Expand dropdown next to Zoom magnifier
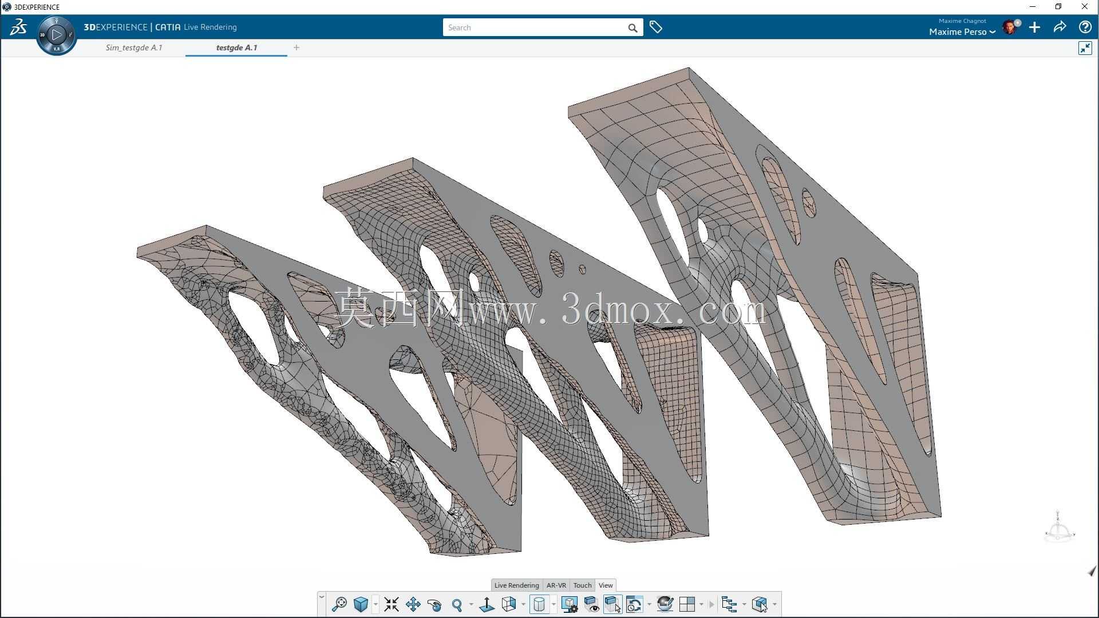 pyautogui.click(x=471, y=604)
